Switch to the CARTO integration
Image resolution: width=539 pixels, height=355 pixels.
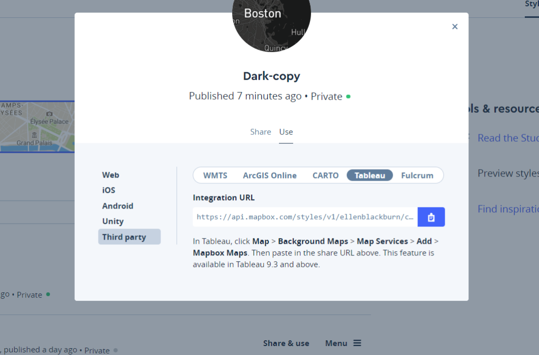(325, 175)
